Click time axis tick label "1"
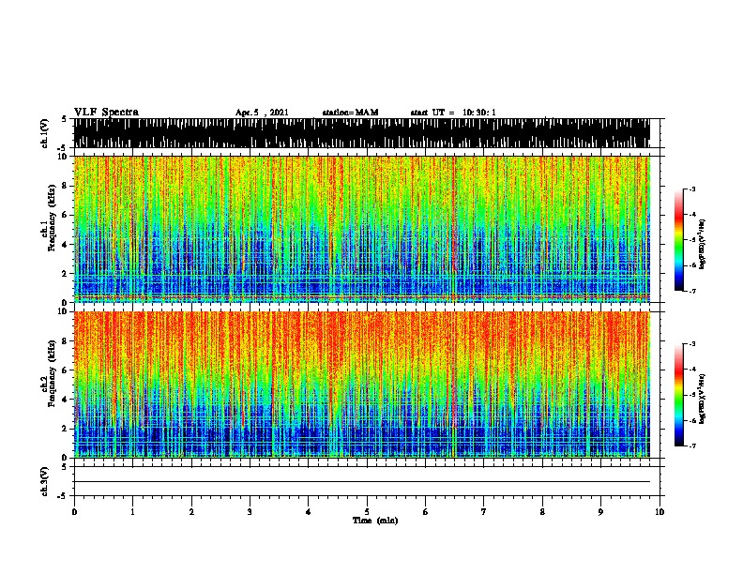Viewport: 743px width, 574px height. pyautogui.click(x=132, y=512)
